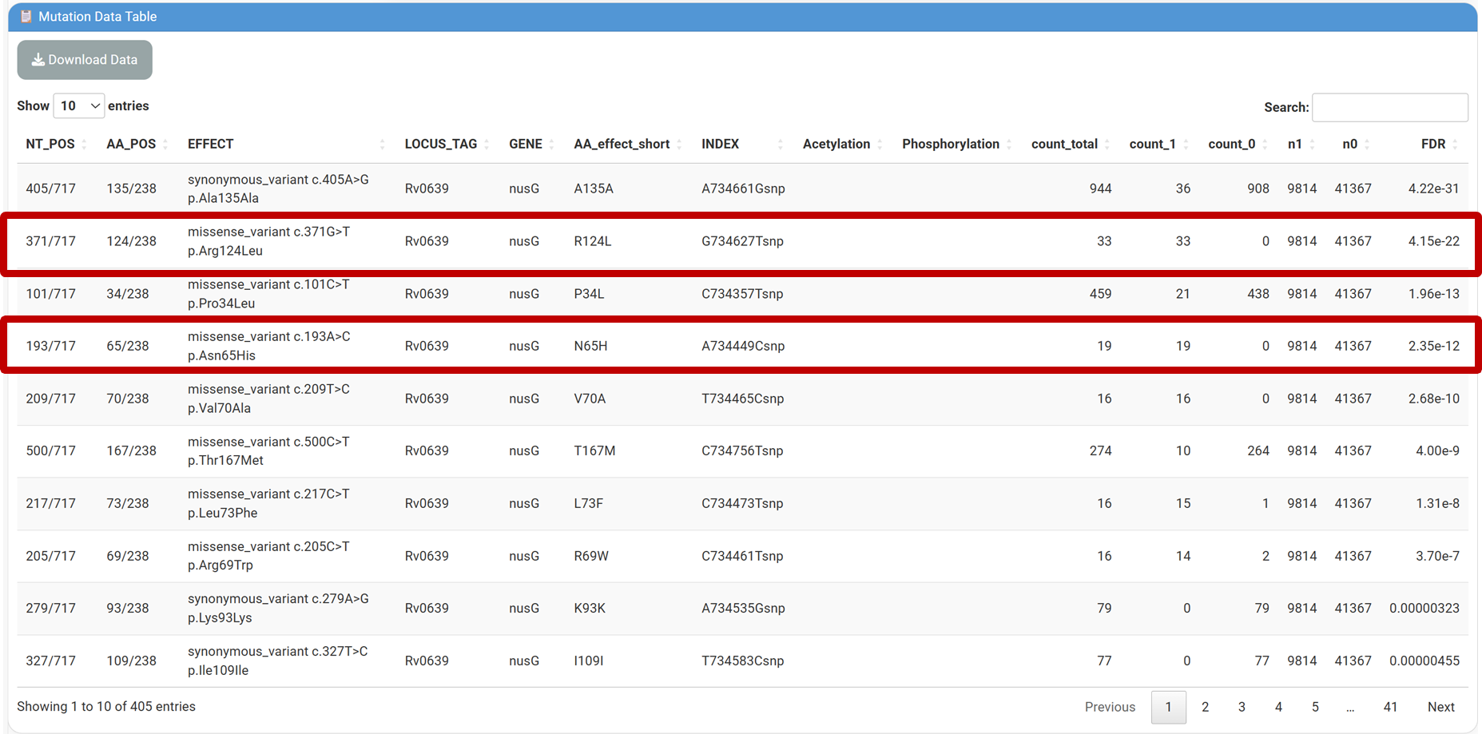Viewport: 1482px width, 734px height.
Task: Sort by the Phosphorylation column sort icon
Action: pos(1009,145)
